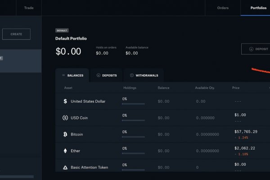Click the Ether diamond icon
This screenshot has width=270, height=180.
[x=65, y=151]
